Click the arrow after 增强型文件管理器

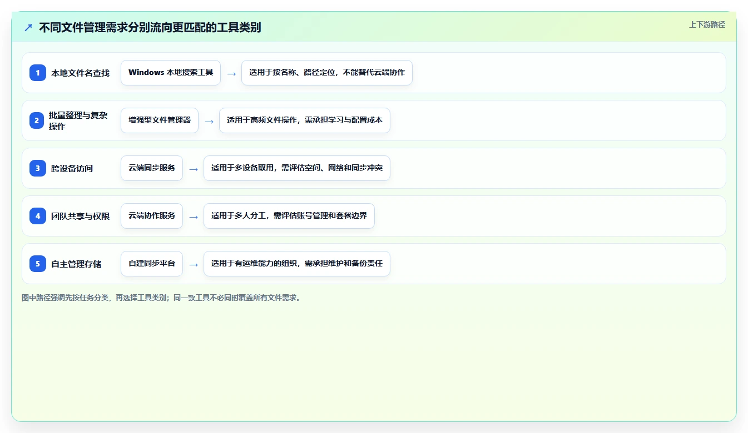click(209, 121)
